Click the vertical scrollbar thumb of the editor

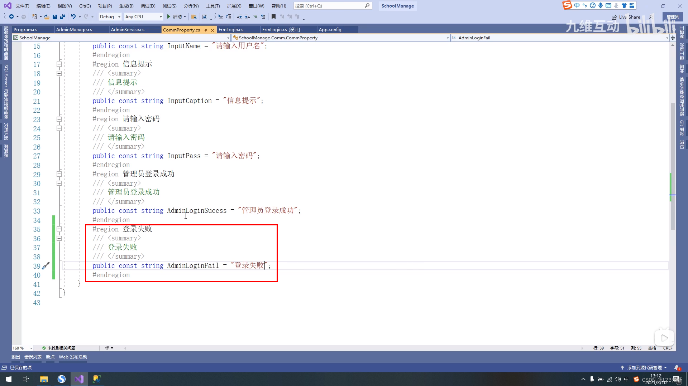(x=673, y=166)
